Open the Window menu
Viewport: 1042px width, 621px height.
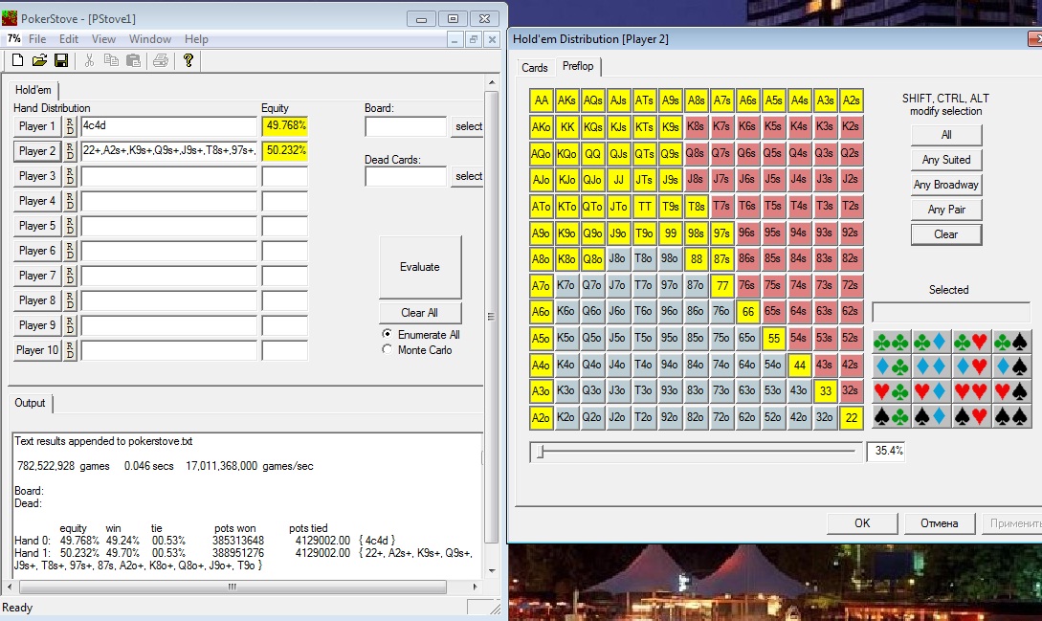[150, 39]
